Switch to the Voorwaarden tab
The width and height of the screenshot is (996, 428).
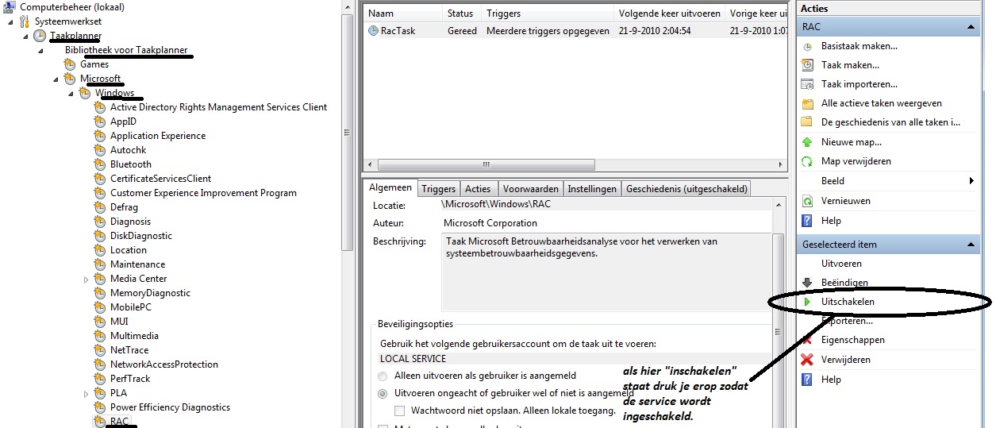(531, 189)
